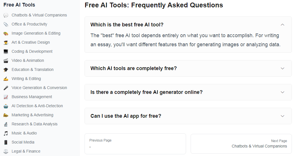Expand 'Can I use the AI app for free?'
293x156 pixels.
(282, 116)
